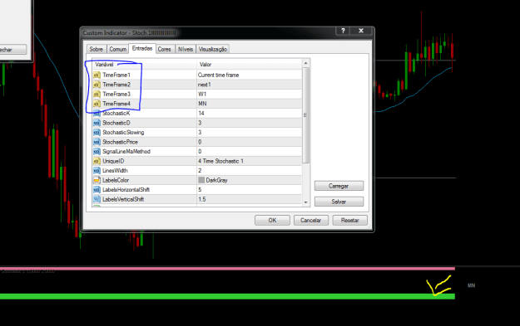The height and width of the screenshot is (326, 520).
Task: Click the Resetar button
Action: (350, 220)
